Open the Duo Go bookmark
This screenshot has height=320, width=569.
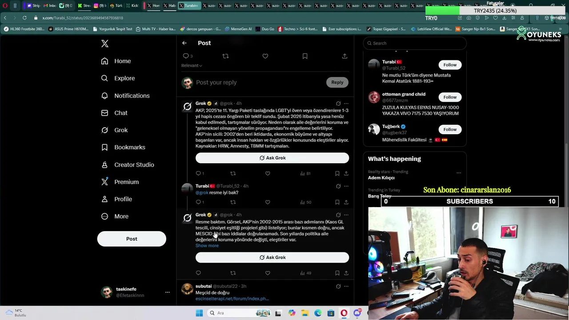(x=264, y=29)
